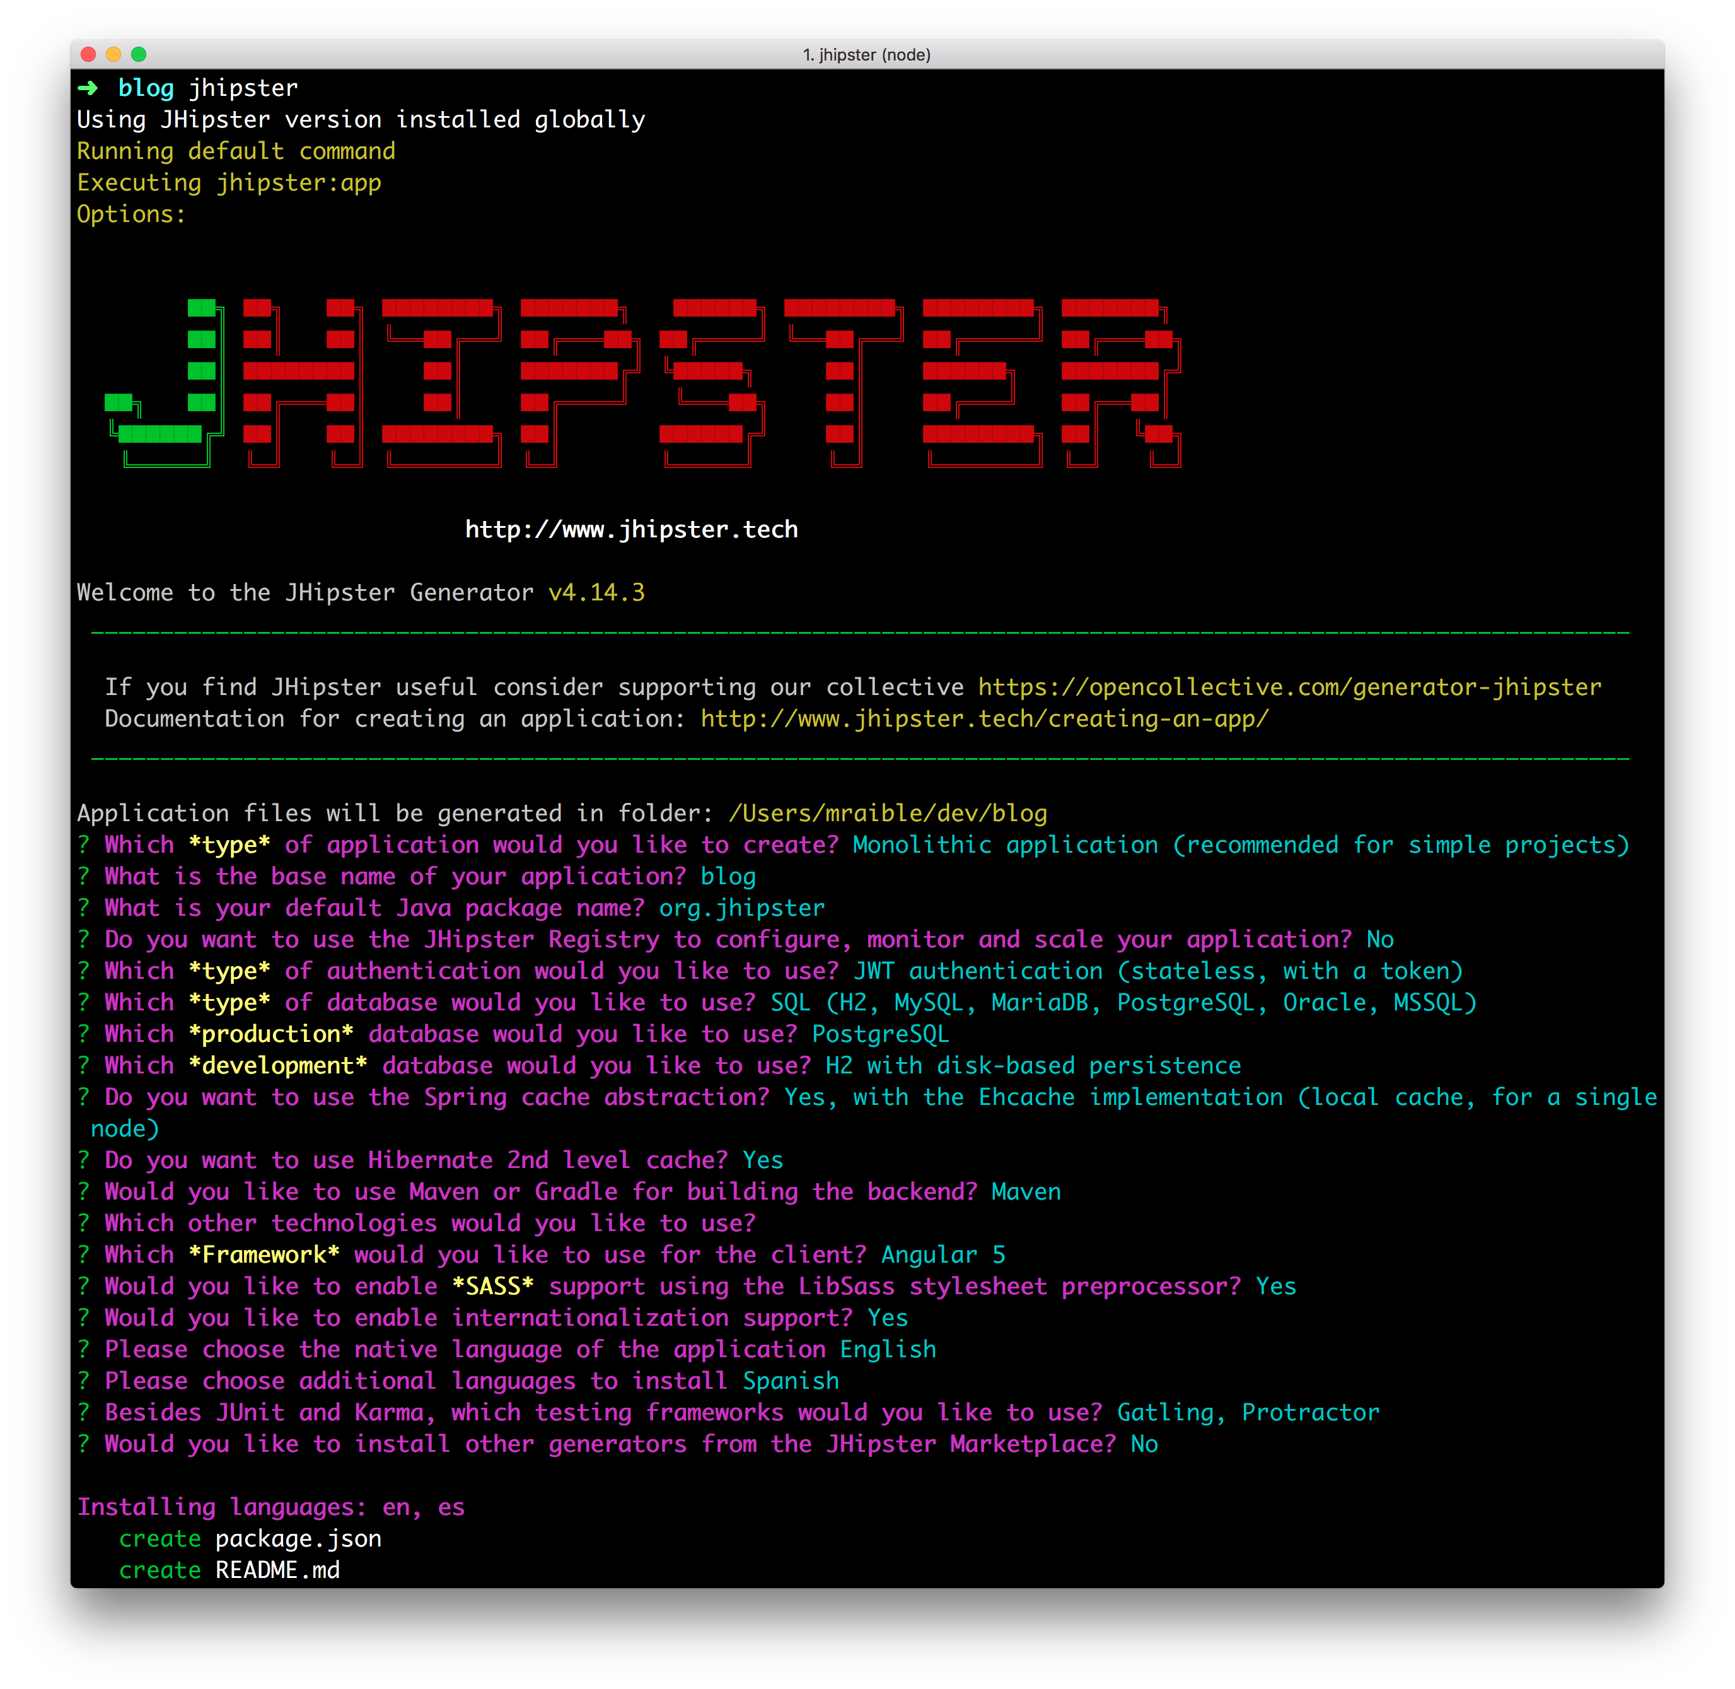1735x1689 pixels.
Task: Open the creating-an-app documentation link
Action: point(984,718)
